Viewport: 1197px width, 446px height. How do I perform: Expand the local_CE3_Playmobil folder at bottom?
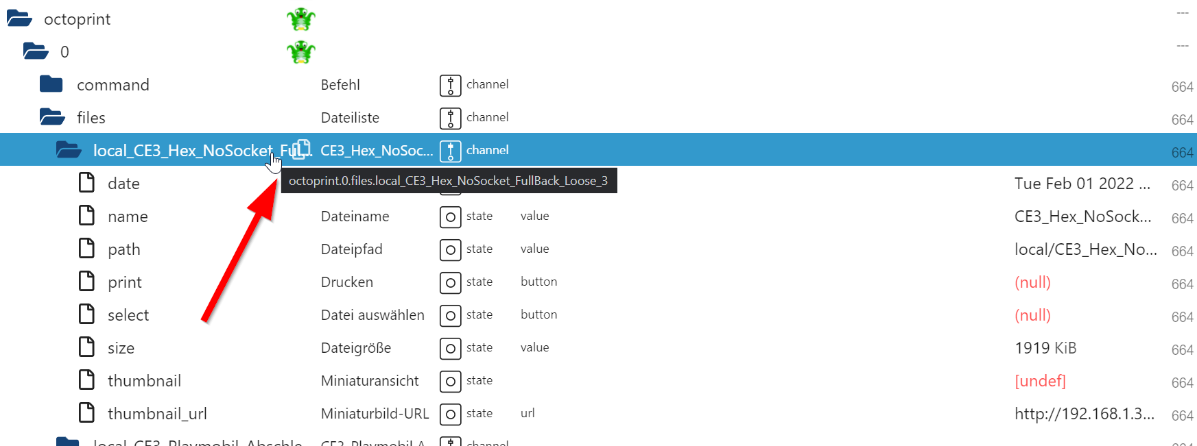point(67,442)
